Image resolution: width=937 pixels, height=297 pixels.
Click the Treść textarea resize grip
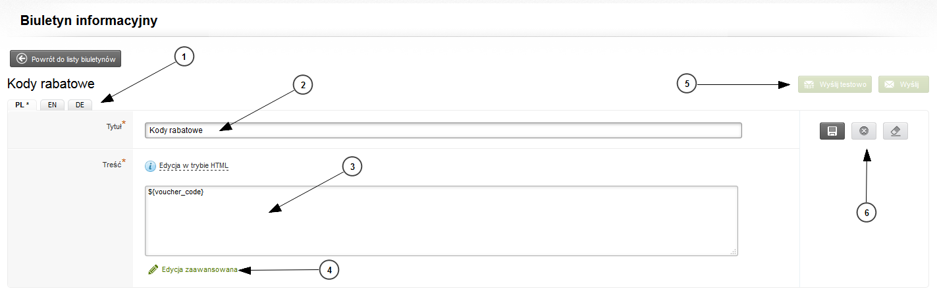(x=734, y=252)
